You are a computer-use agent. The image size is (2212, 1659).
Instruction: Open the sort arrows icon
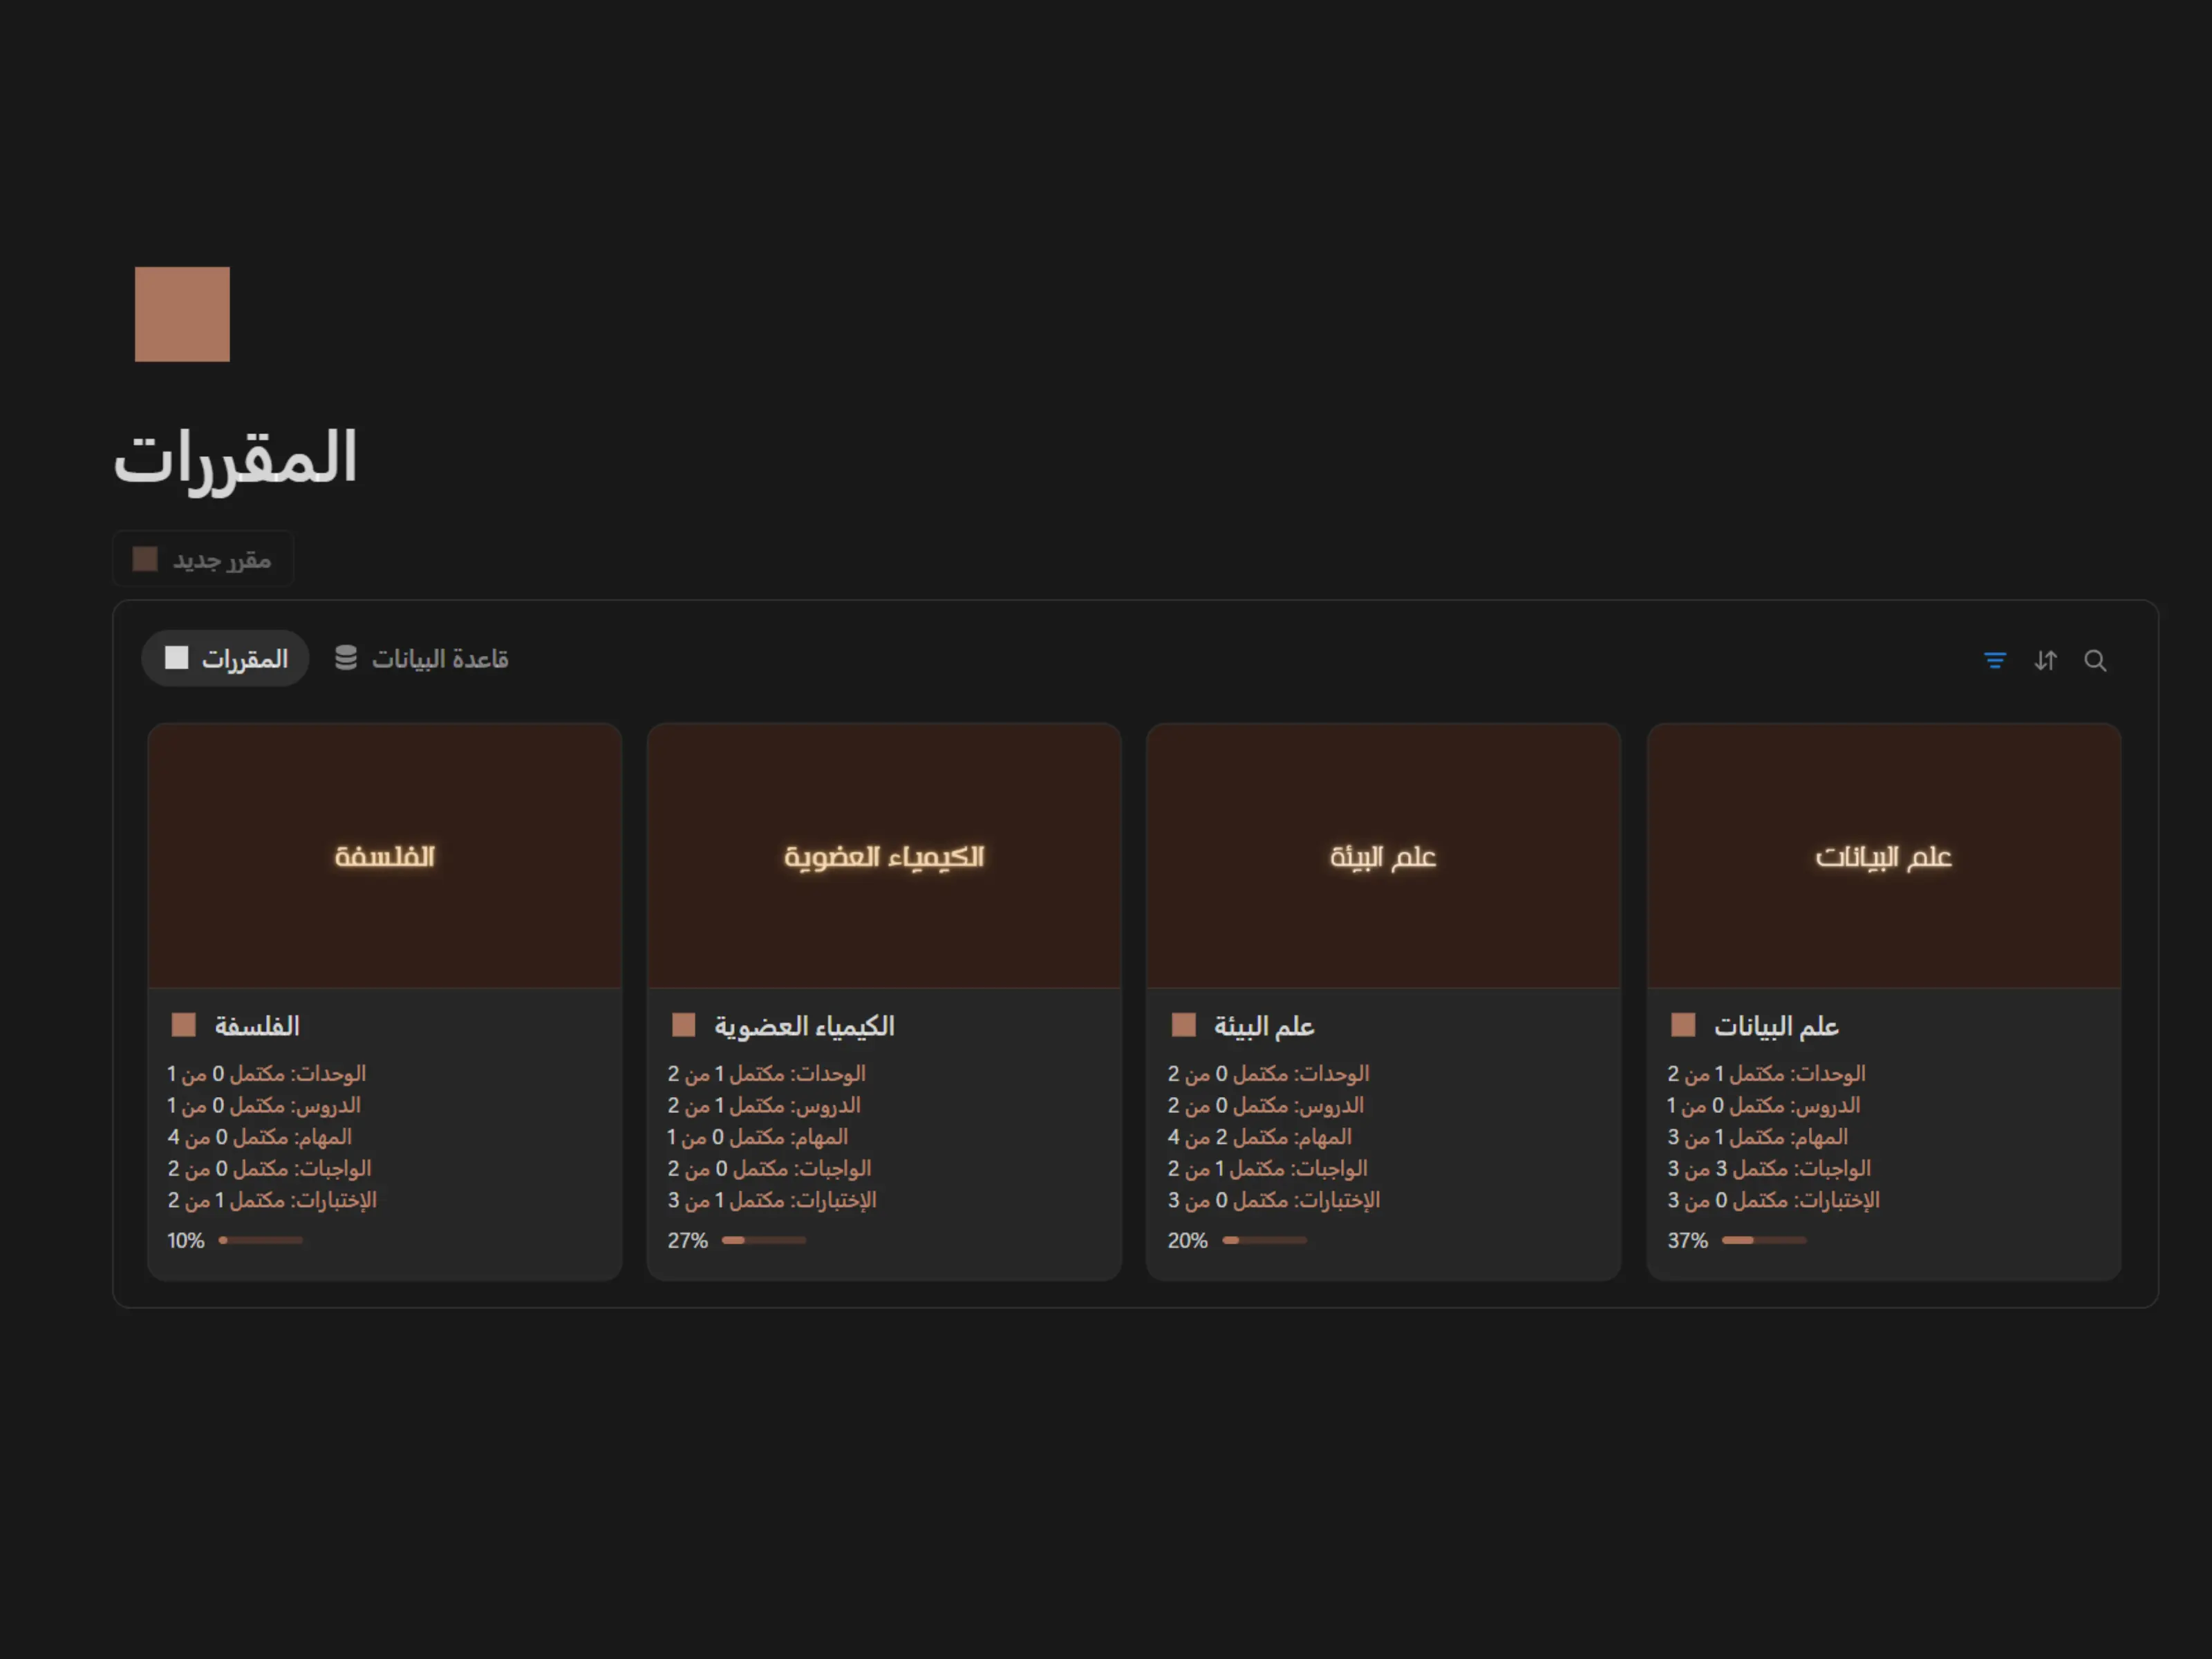point(2045,660)
